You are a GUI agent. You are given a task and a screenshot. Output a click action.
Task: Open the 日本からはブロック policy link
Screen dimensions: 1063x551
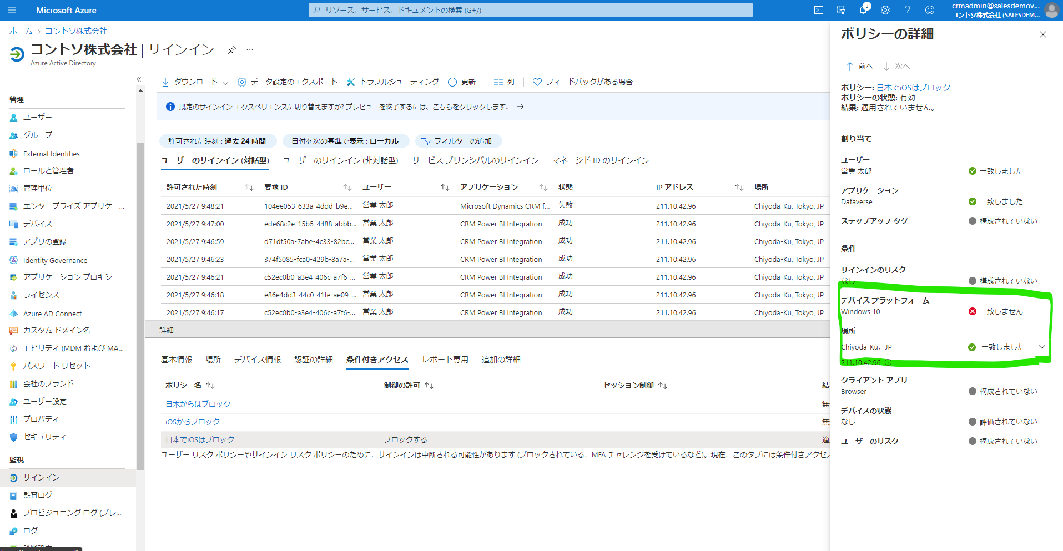198,404
